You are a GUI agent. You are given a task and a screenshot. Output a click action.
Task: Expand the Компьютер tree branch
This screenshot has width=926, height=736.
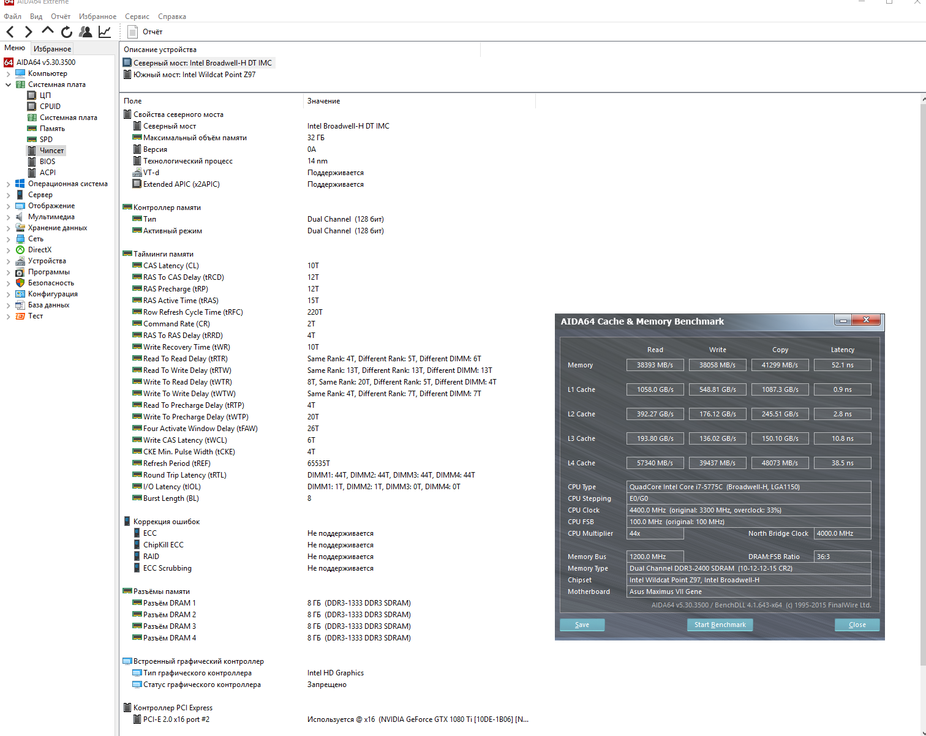8,73
